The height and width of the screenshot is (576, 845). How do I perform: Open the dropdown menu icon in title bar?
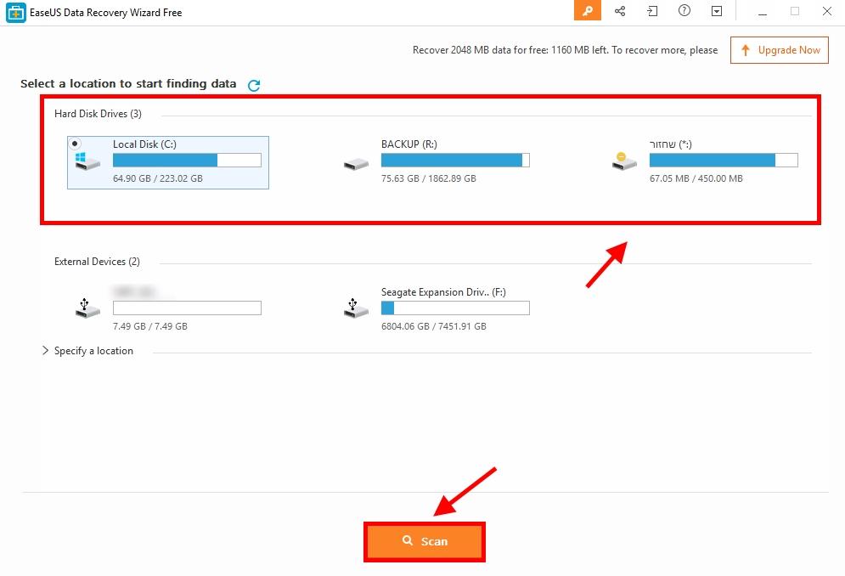click(x=716, y=11)
